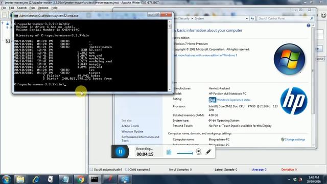Click the Windows logo in System window
The height and width of the screenshot is (184, 327).
[289, 59]
